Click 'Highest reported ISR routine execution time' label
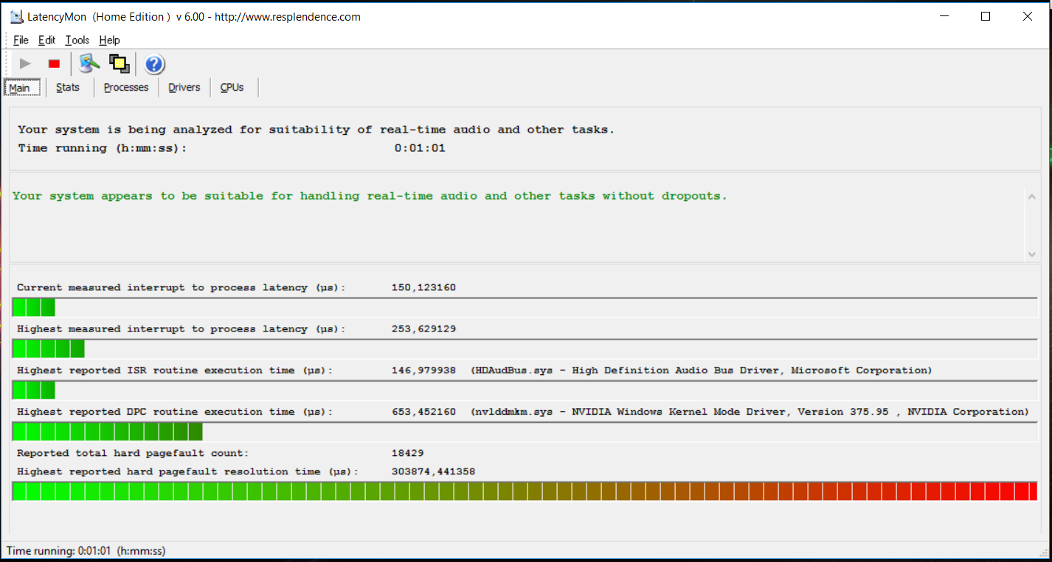Viewport: 1052px width, 562px height. [x=175, y=370]
